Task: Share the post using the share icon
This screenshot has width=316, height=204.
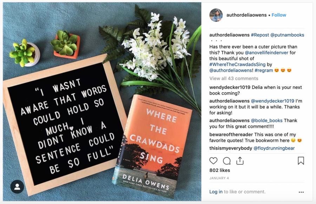Action: (240, 161)
